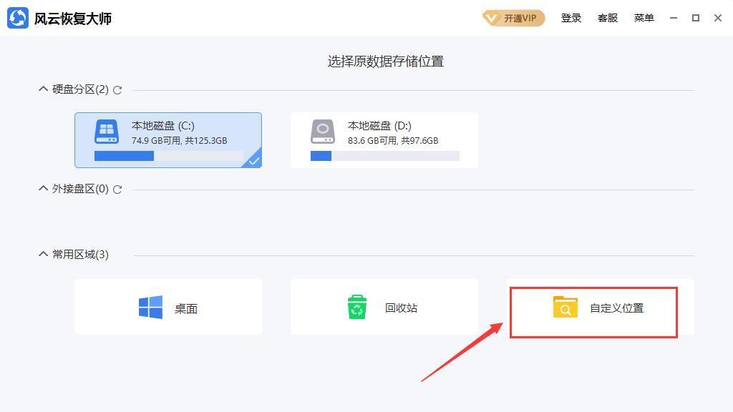Viewport: 733px width, 412px height.
Task: Click the Windows logo icon on 桌面 card
Action: (x=150, y=306)
